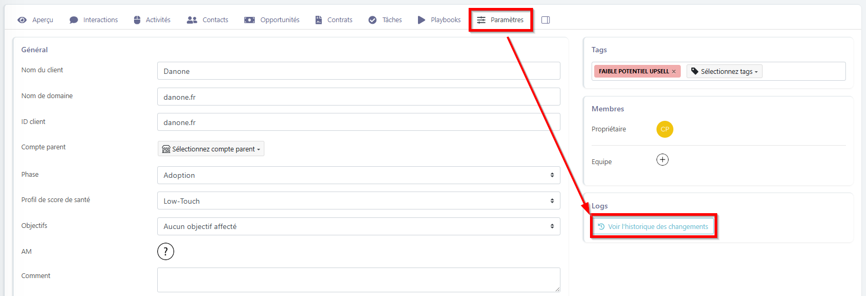
Task: Remove the FAIBLE POTENTIEL UPSELL tag
Action: [x=674, y=72]
